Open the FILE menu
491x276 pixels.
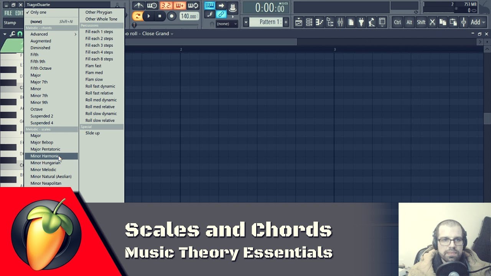tap(8, 13)
